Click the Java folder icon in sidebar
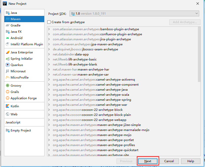The height and width of the screenshot is (167, 205). pyautogui.click(x=8, y=13)
